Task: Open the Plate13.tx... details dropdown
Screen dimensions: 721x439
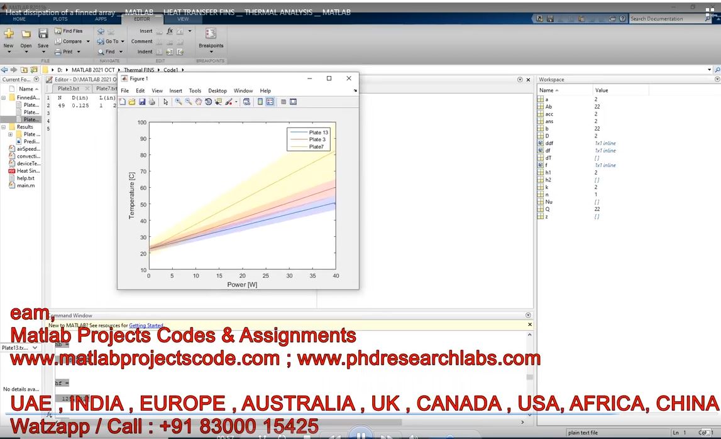Action: (x=35, y=347)
